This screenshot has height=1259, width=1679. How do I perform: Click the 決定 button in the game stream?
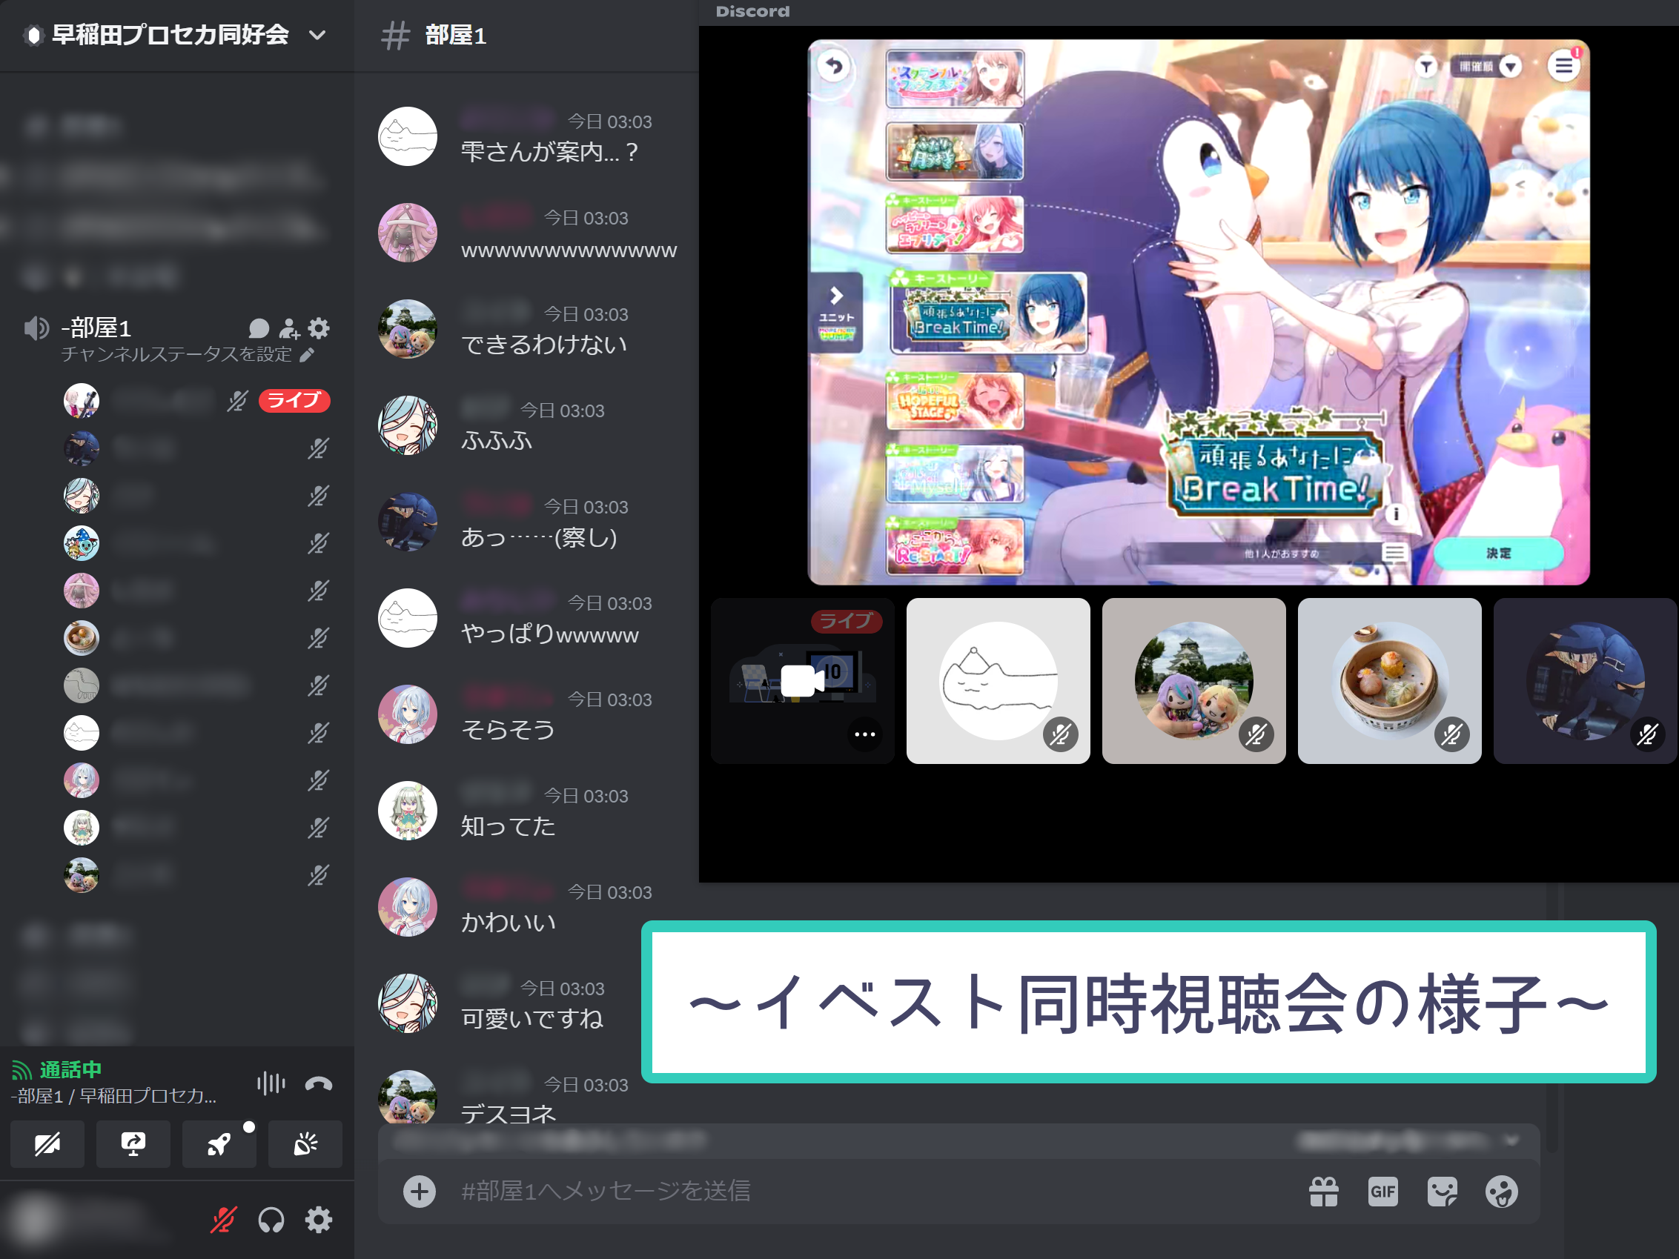pos(1497,554)
